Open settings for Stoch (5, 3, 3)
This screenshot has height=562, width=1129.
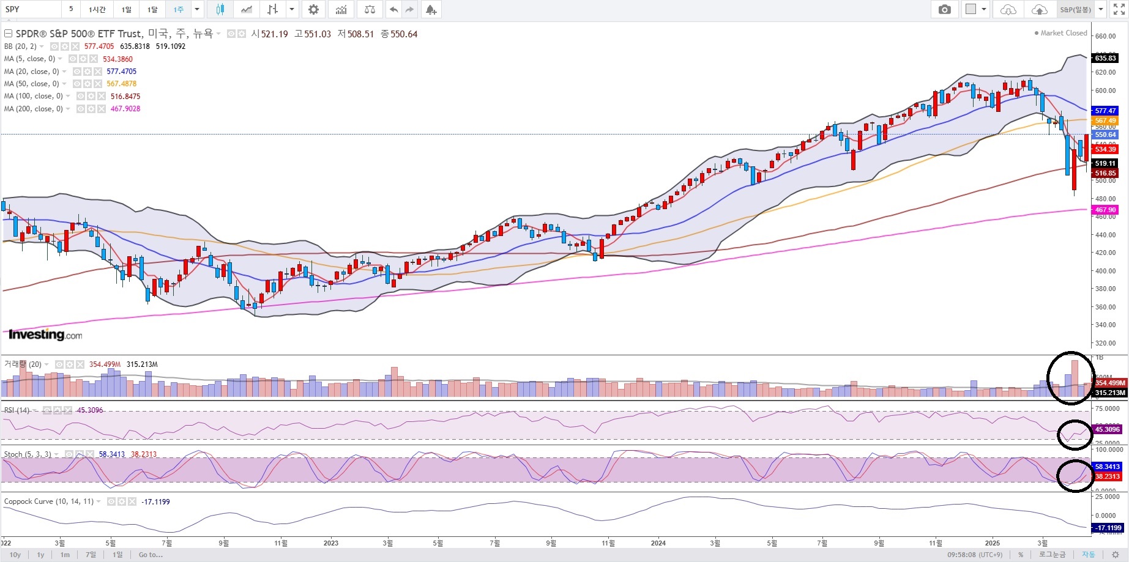[80, 454]
